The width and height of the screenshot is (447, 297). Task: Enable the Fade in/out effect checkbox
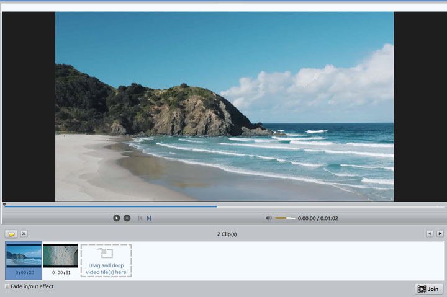tap(7, 286)
